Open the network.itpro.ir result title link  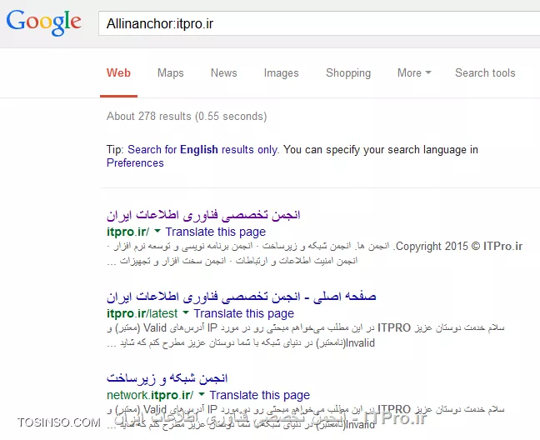coord(167,378)
